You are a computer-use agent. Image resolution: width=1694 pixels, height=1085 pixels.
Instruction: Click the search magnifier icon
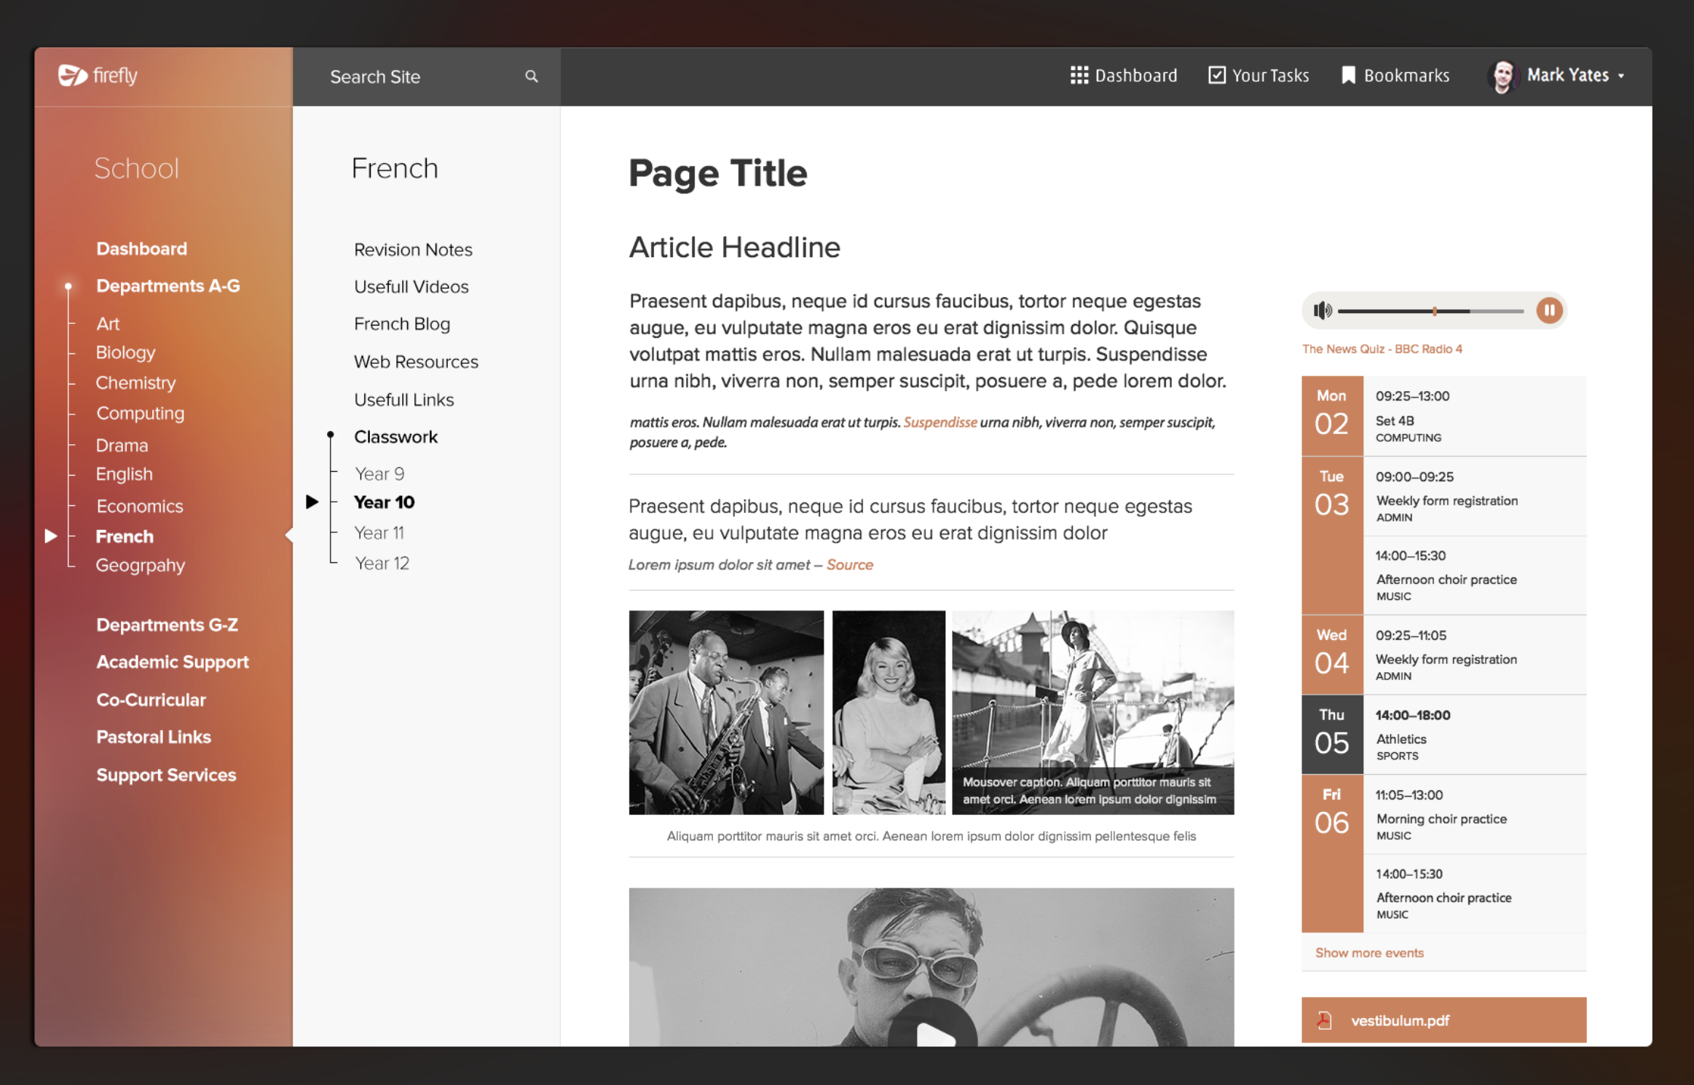[532, 76]
